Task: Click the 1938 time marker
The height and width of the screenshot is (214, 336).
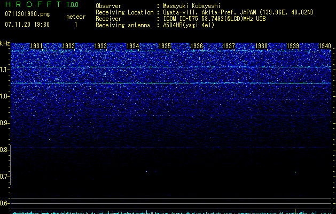Action: (x=261, y=46)
